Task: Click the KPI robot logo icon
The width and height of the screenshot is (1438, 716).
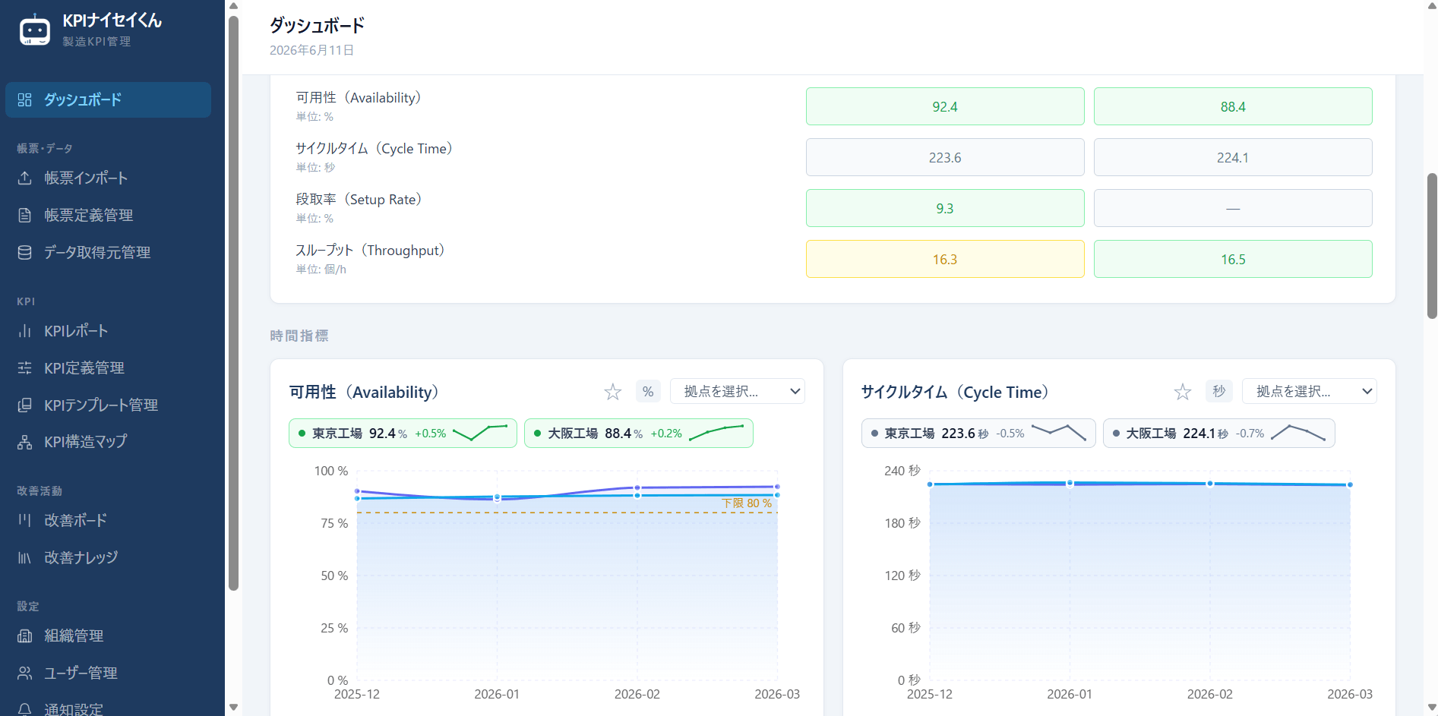Action: (x=35, y=30)
